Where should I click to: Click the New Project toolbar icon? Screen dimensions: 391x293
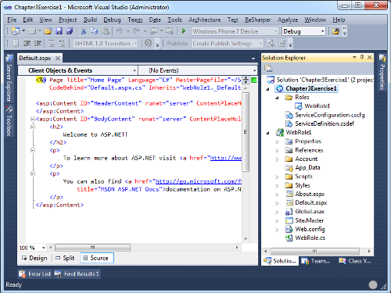16,31
